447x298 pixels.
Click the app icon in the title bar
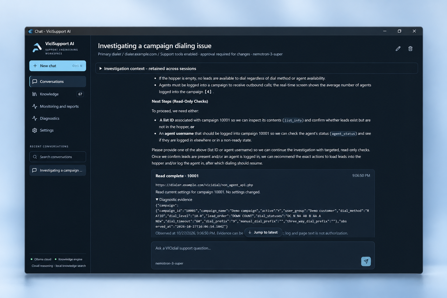(x=31, y=31)
